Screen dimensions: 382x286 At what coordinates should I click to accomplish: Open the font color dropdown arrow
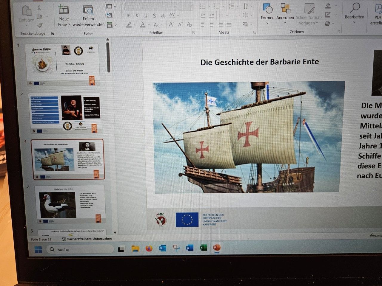pos(149,25)
